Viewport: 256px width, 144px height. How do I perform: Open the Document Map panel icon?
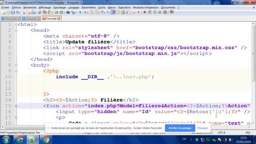123,12
